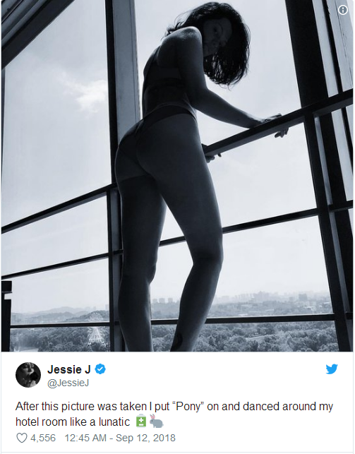Click the green battery emoji

(141, 421)
